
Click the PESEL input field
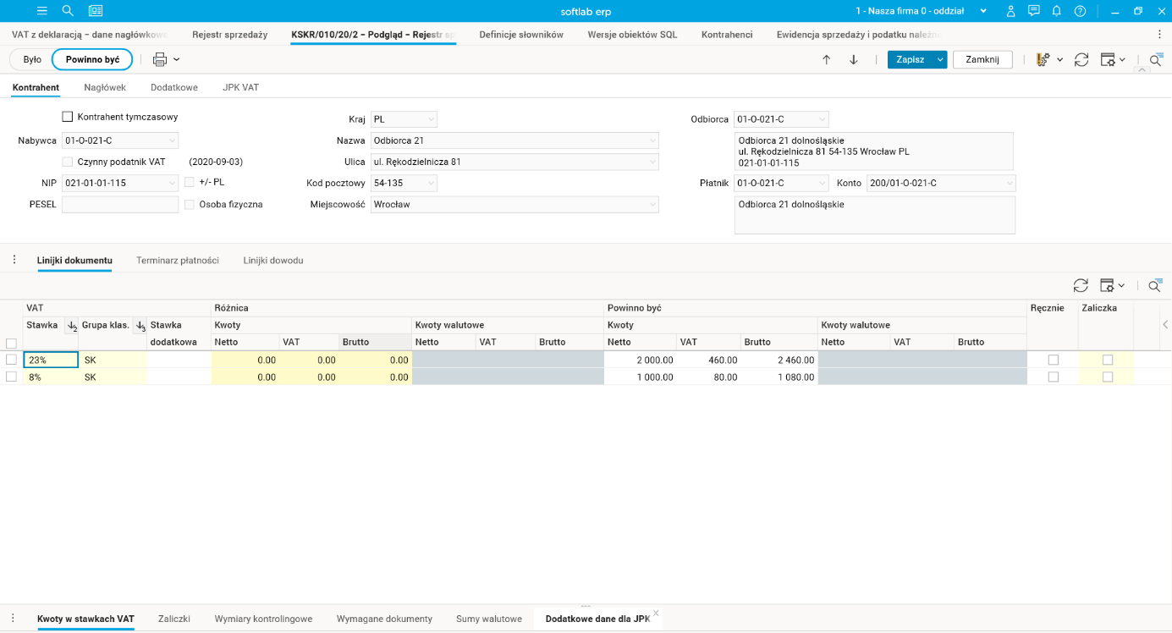tap(120, 204)
